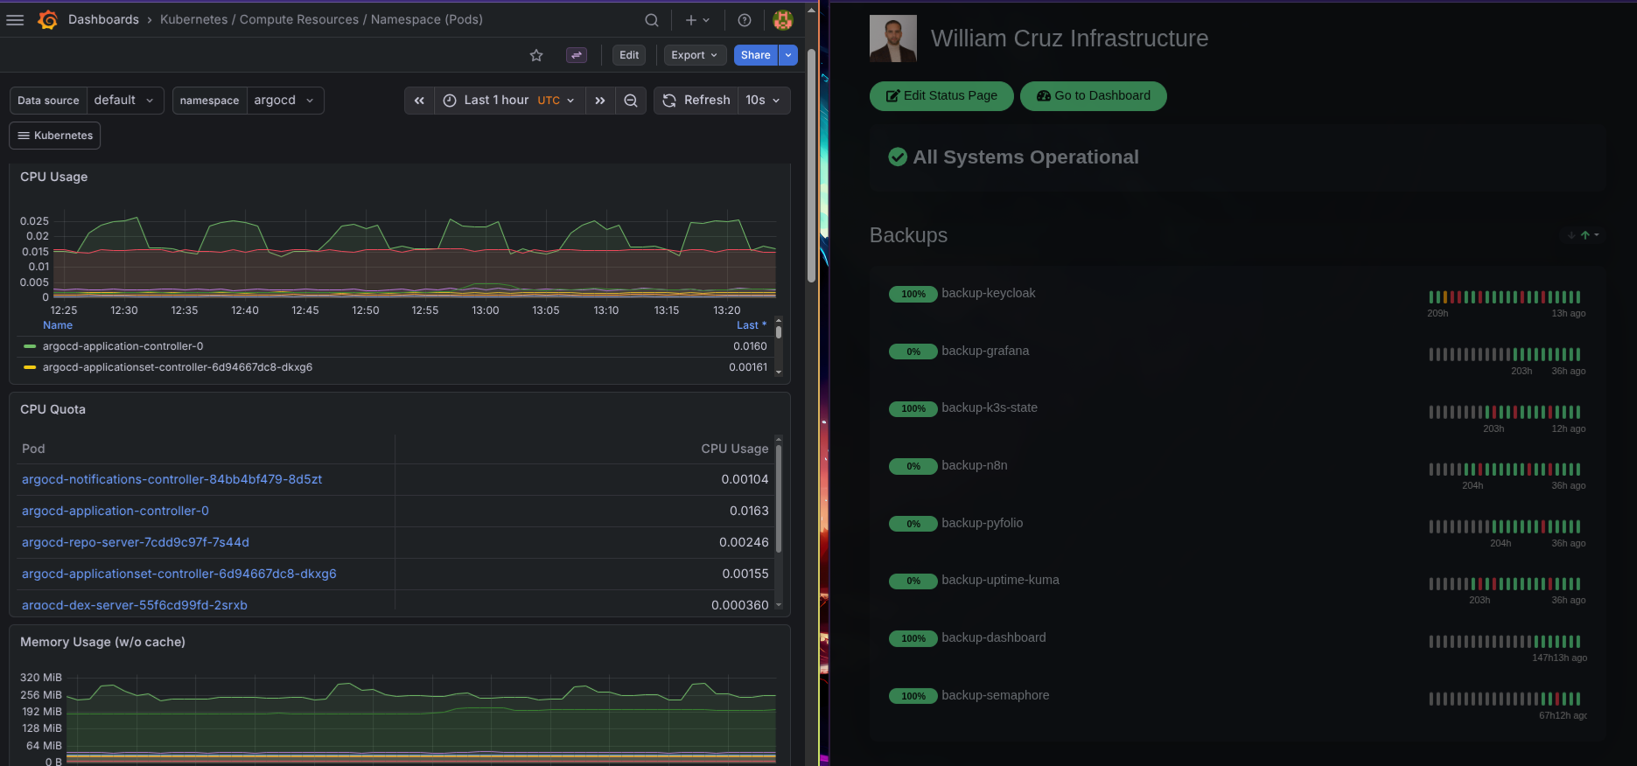Open argocd-applicationset-controller-6d94667dc8-dkxg6 link in table
1637x766 pixels.
click(x=179, y=574)
